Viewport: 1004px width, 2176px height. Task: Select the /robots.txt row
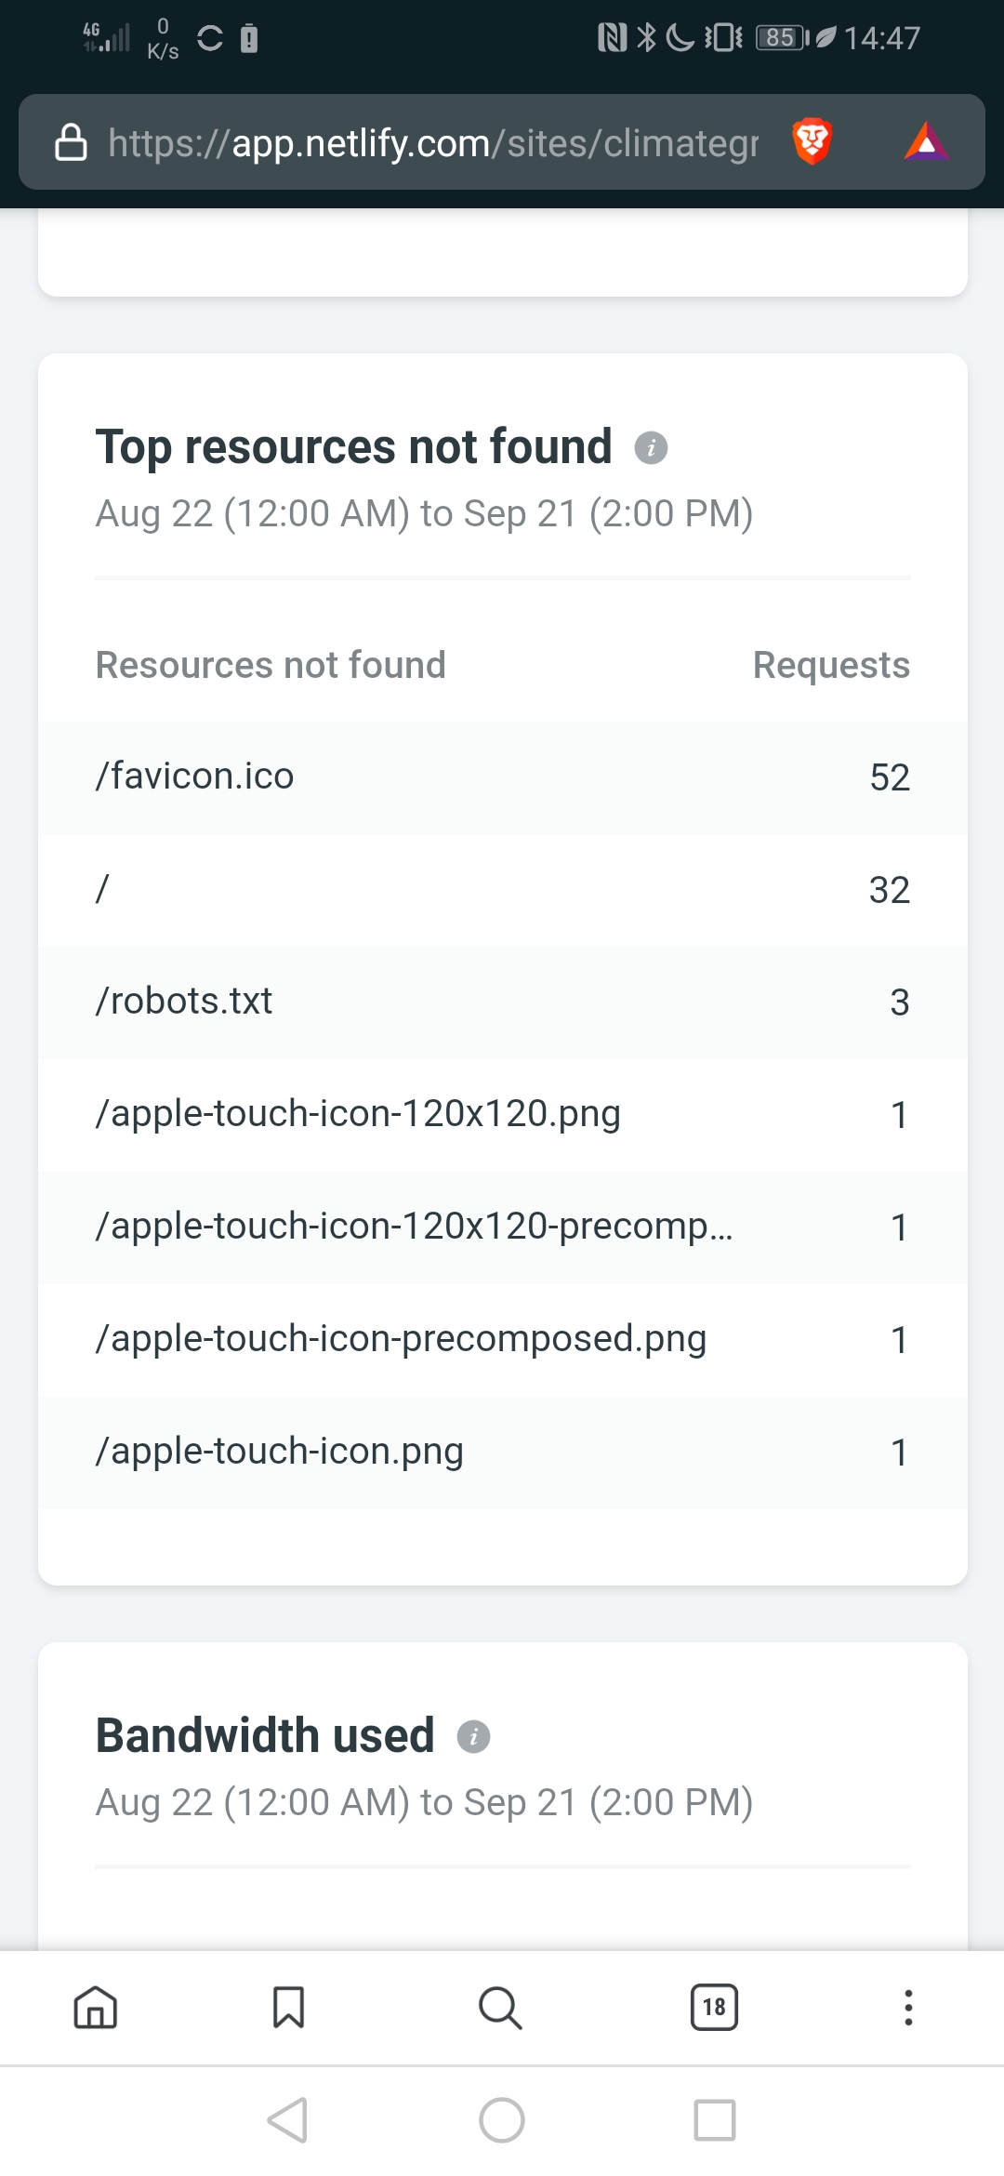coord(502,1002)
